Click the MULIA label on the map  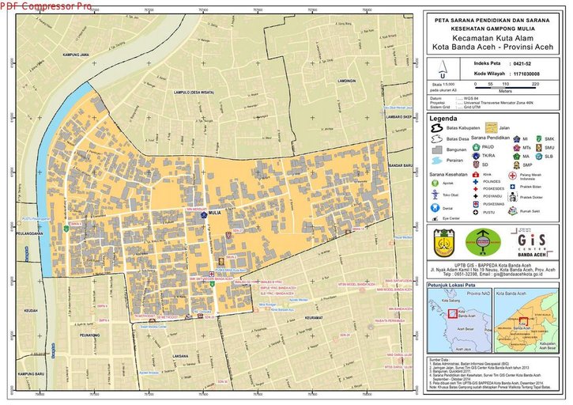coord(215,213)
